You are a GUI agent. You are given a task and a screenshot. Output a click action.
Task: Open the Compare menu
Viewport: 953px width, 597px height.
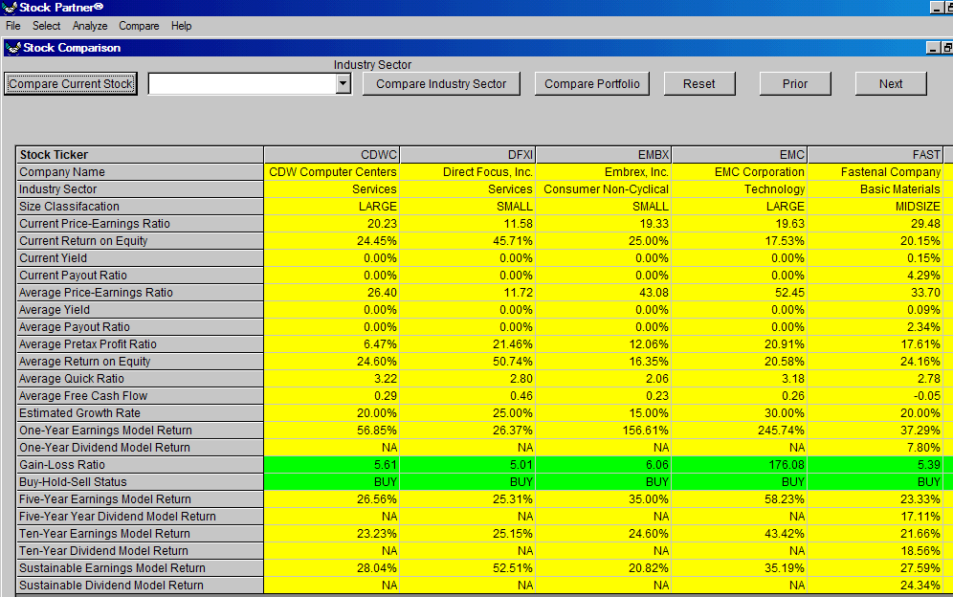click(x=139, y=26)
